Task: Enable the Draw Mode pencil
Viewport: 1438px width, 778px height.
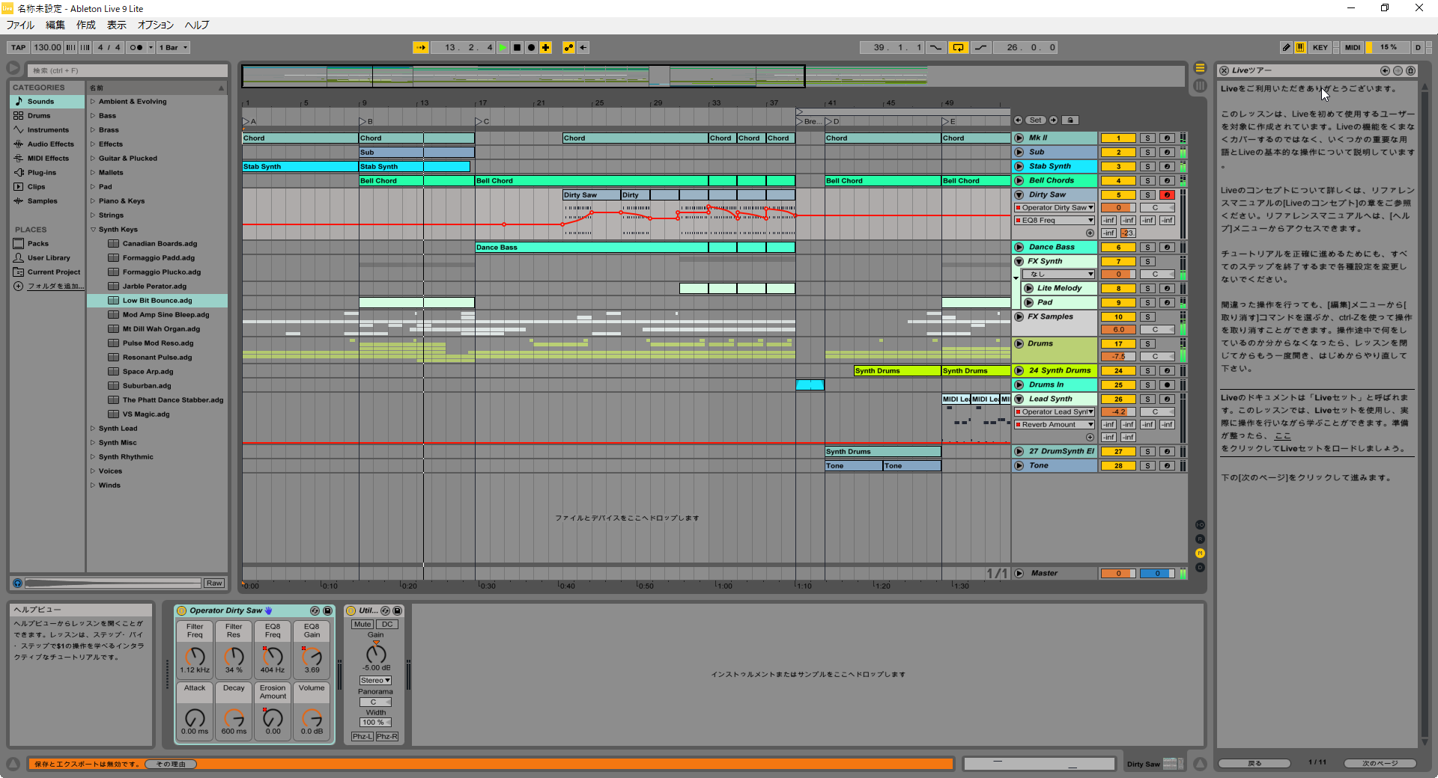Action: point(1286,47)
